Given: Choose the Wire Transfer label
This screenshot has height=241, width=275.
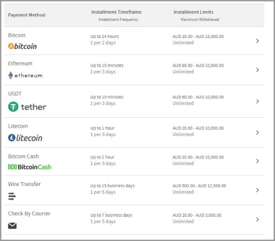Looking at the screenshot, I should (x=24, y=184).
